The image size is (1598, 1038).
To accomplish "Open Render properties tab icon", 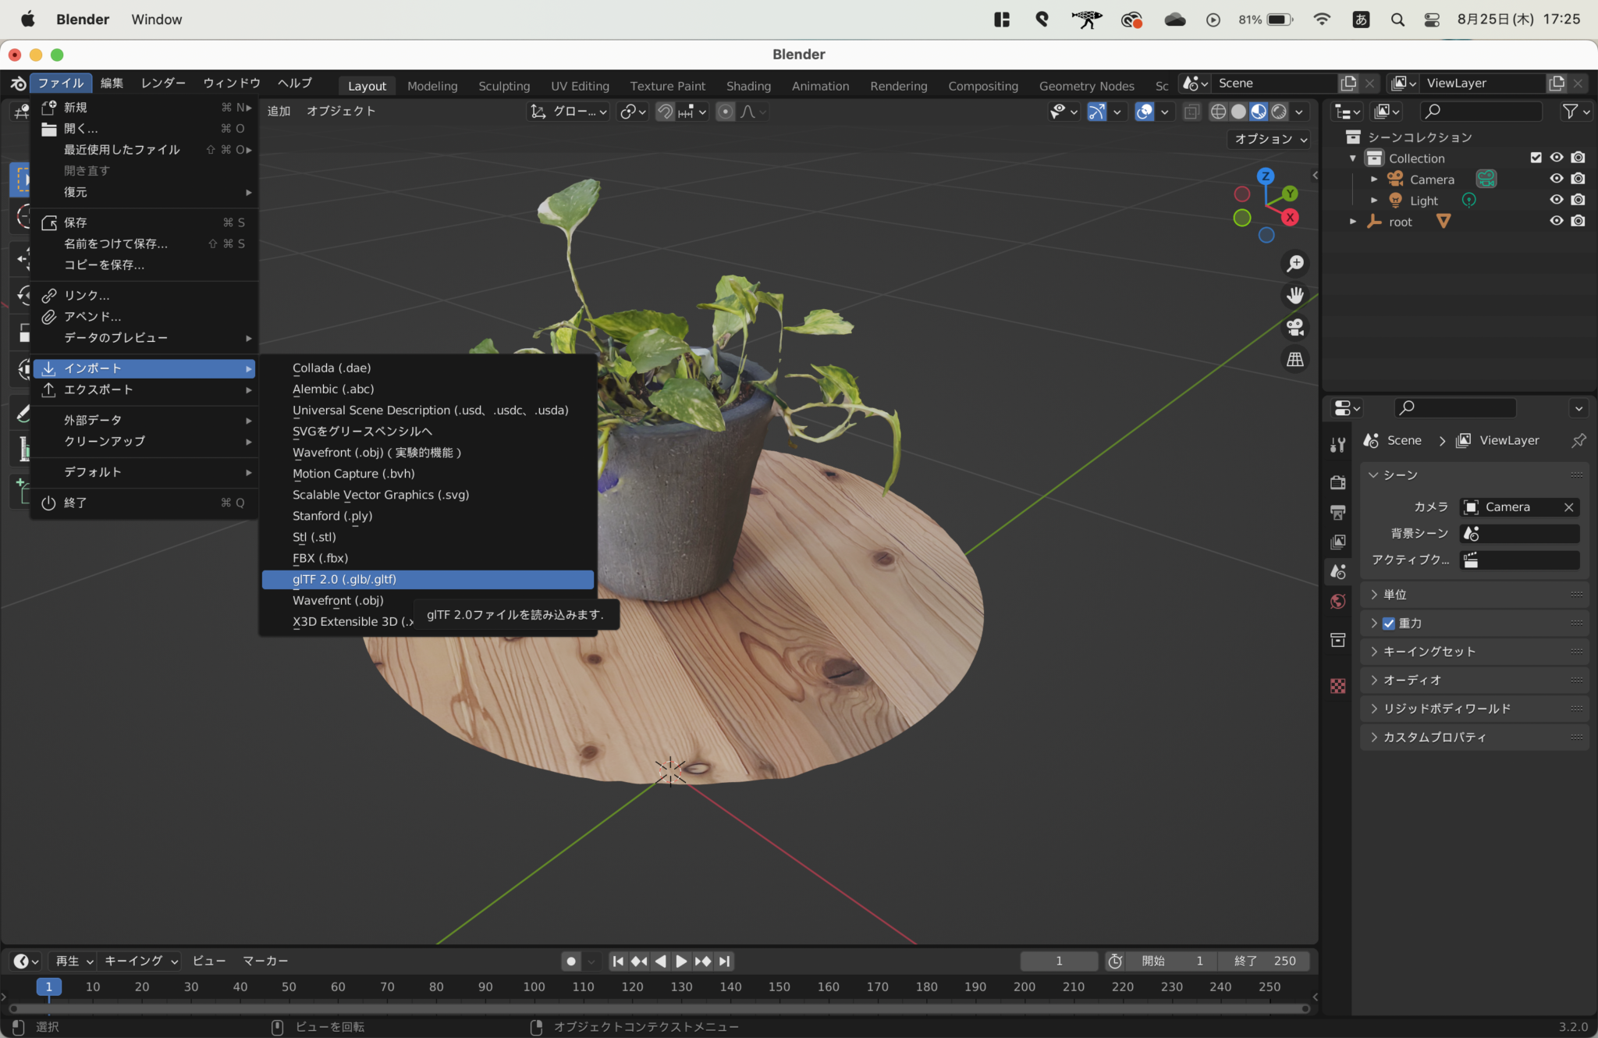I will (x=1338, y=482).
